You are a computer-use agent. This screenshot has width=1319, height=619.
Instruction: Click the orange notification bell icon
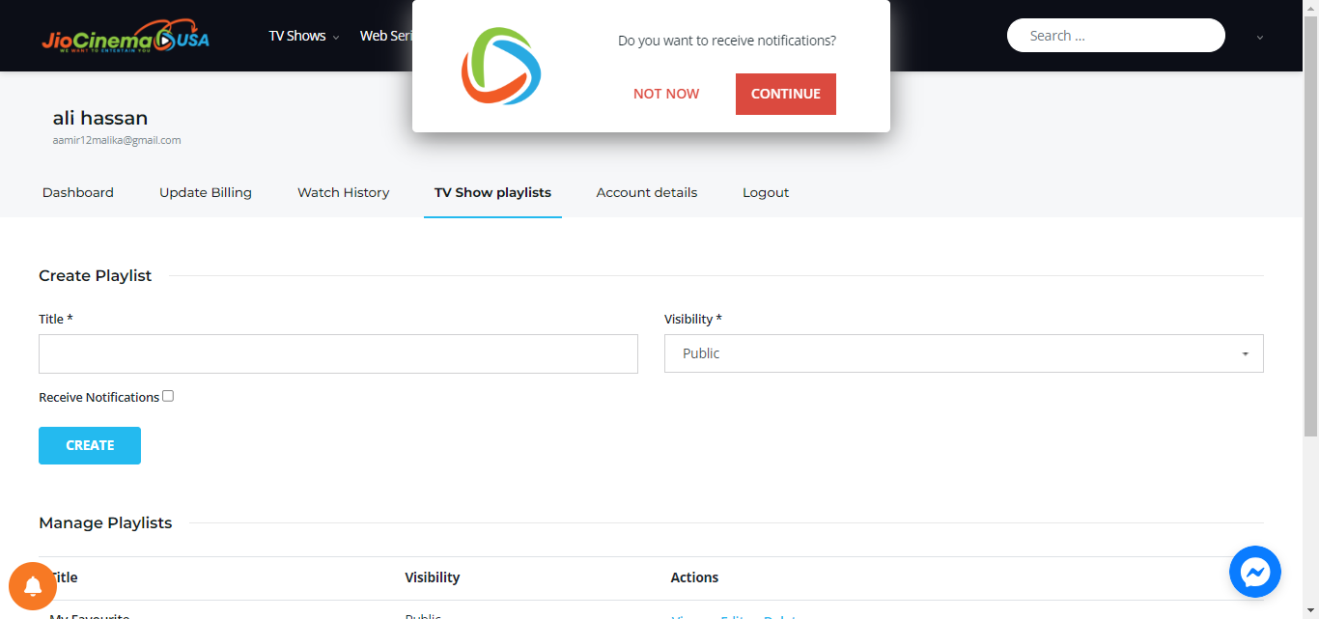pos(33,586)
